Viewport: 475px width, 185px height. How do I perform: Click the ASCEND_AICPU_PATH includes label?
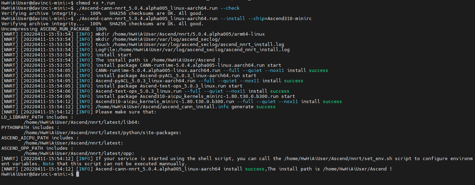[x=35, y=138]
